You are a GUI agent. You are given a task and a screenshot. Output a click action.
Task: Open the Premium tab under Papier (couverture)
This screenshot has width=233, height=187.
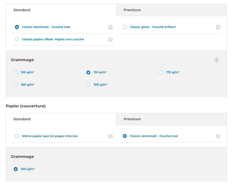tap(171, 119)
